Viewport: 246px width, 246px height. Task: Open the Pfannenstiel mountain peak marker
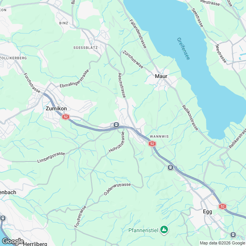[x=164, y=230]
